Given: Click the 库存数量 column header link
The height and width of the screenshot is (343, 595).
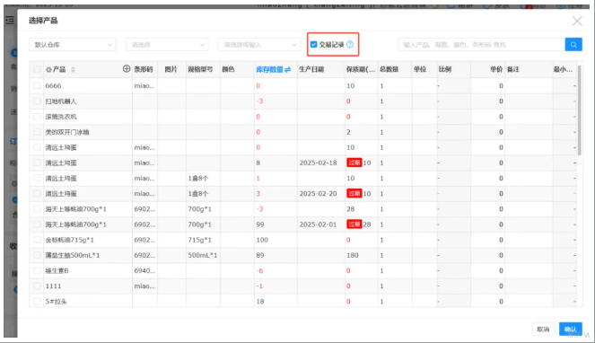Looking at the screenshot, I should coord(269,69).
